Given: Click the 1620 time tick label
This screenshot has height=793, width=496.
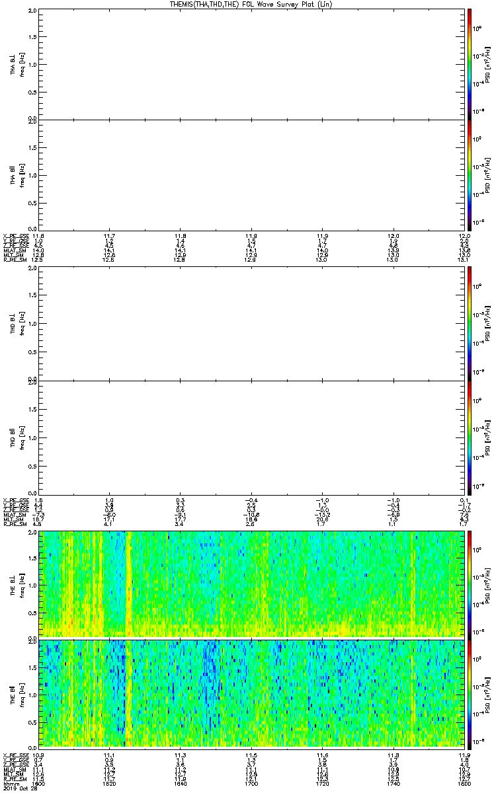Looking at the screenshot, I should point(110,783).
